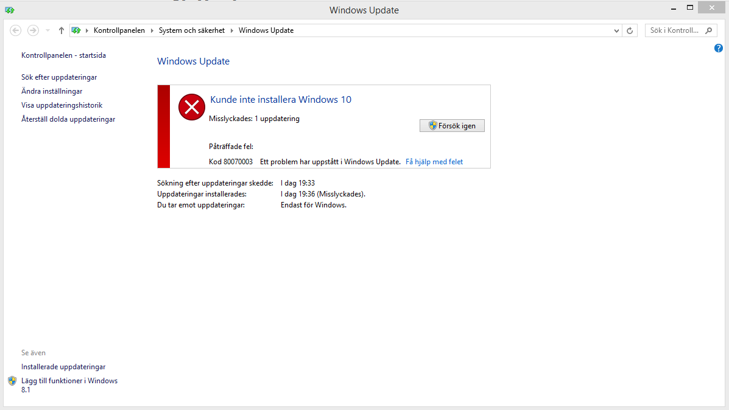729x410 pixels.
Task: Open Kontrollpanelen - startsida link
Action: pyautogui.click(x=64, y=55)
